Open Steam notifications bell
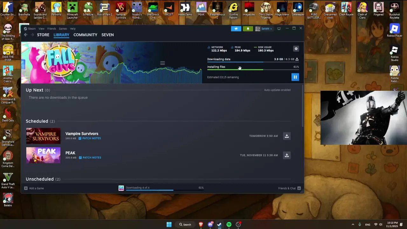This screenshot has height=229, width=407. pyautogui.click(x=248, y=29)
